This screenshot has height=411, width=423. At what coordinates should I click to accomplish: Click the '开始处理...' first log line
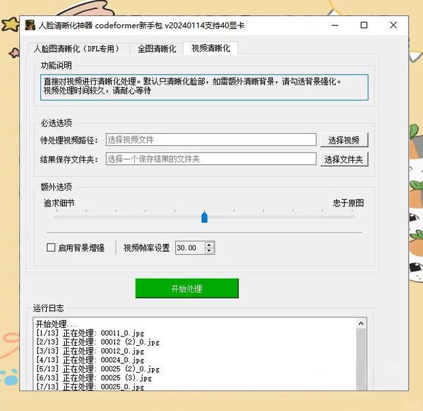click(x=56, y=324)
